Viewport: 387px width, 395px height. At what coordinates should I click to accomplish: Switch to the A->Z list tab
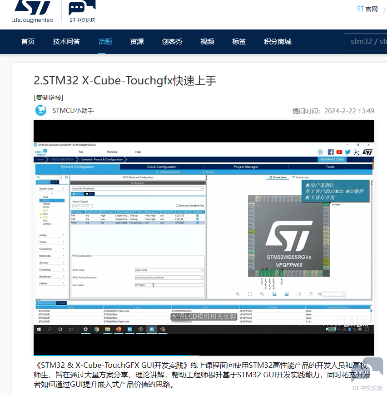click(x=55, y=182)
